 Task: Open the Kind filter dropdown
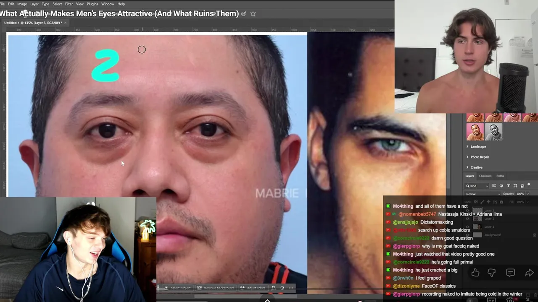click(477, 186)
